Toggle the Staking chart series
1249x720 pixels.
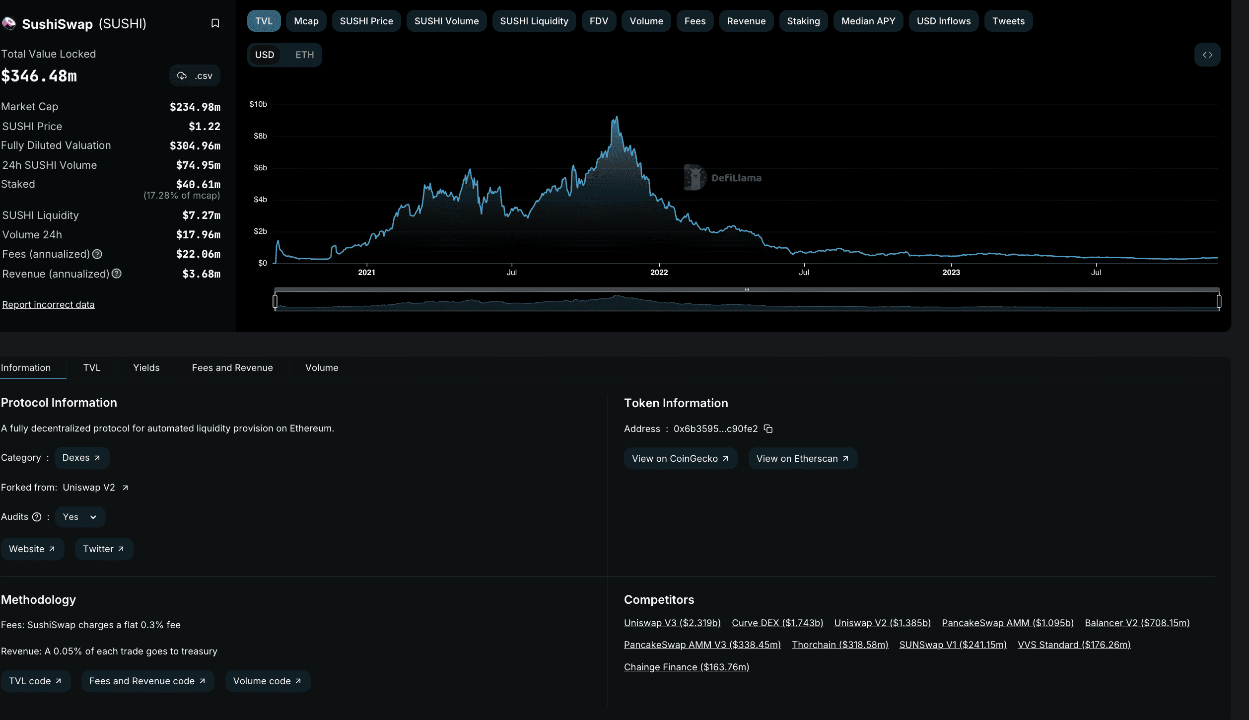tap(803, 21)
